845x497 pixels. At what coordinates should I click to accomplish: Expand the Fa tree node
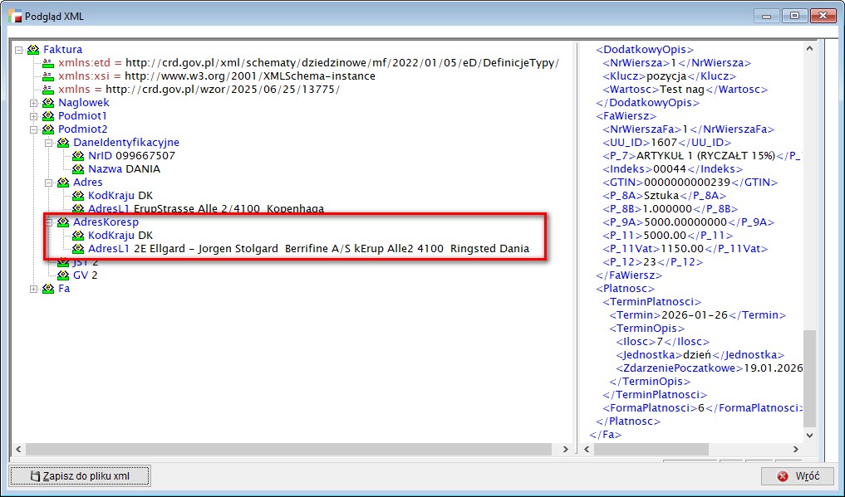point(34,289)
